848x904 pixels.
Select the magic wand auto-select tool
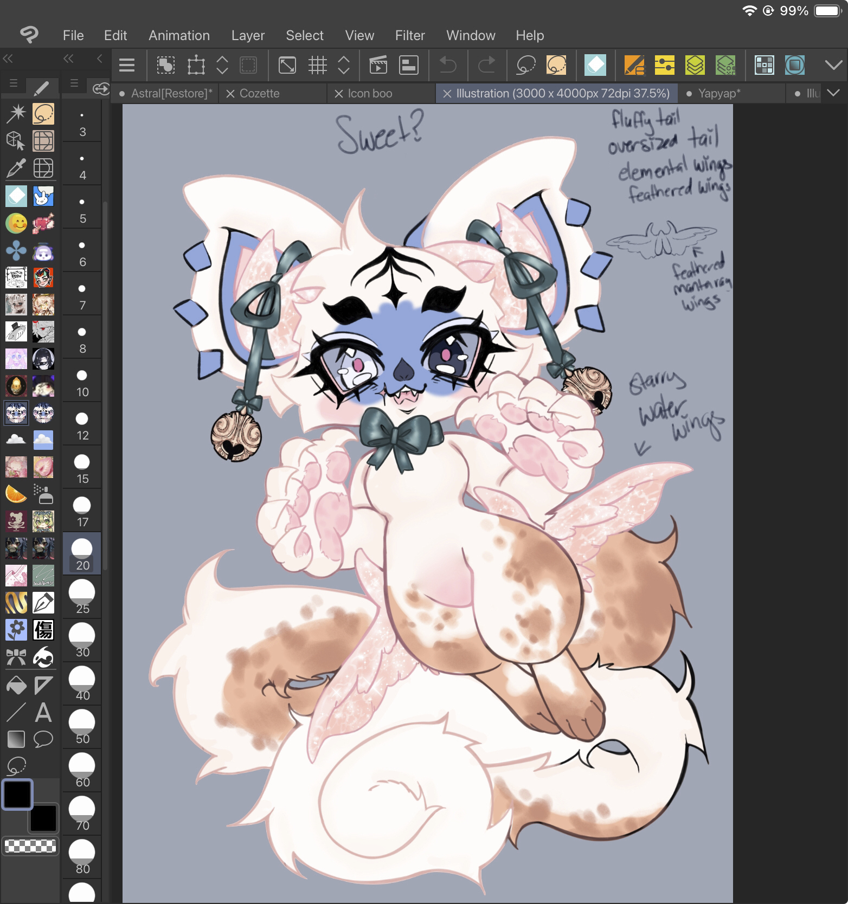(x=16, y=114)
